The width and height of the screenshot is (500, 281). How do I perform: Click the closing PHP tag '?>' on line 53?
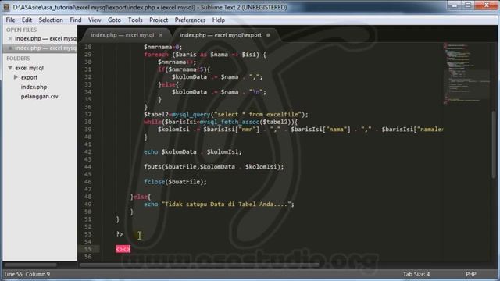pyautogui.click(x=120, y=234)
